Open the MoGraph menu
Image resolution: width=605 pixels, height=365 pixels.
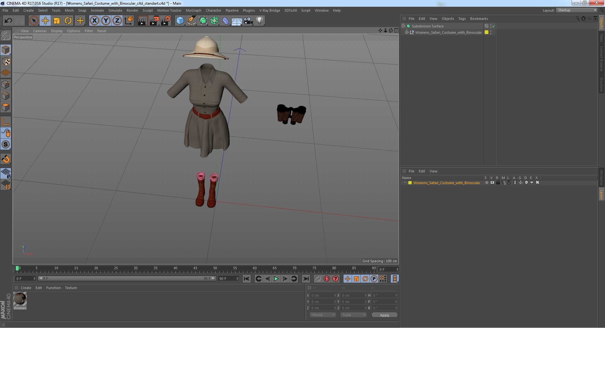click(193, 10)
